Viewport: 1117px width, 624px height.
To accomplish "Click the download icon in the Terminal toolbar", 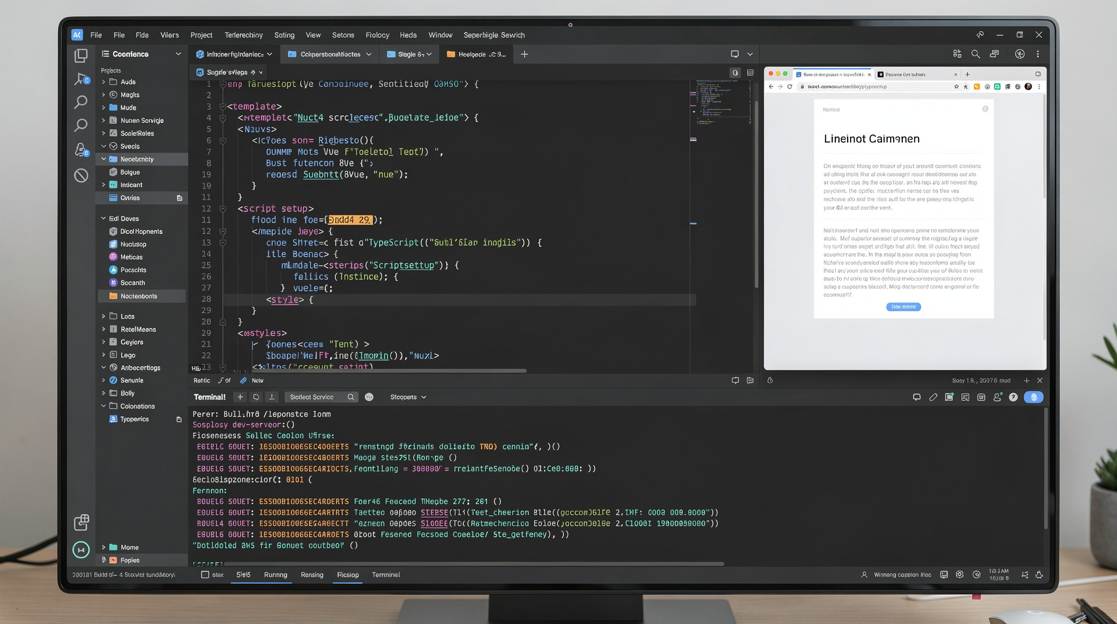I will (272, 397).
